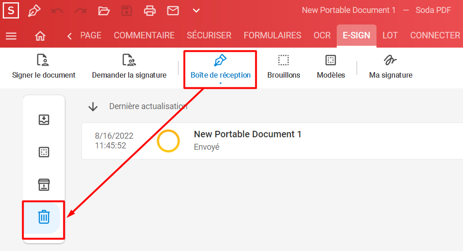This screenshot has height=251, width=463.
Task: Sort by Dernière actualisation
Action: (148, 106)
